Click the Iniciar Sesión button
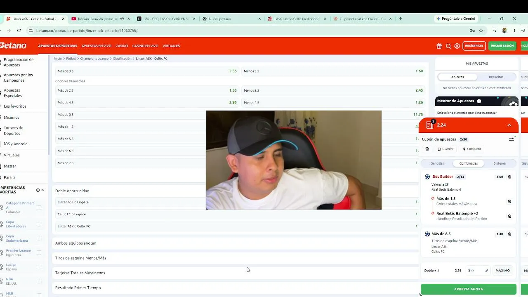The image size is (528, 297). [502, 46]
